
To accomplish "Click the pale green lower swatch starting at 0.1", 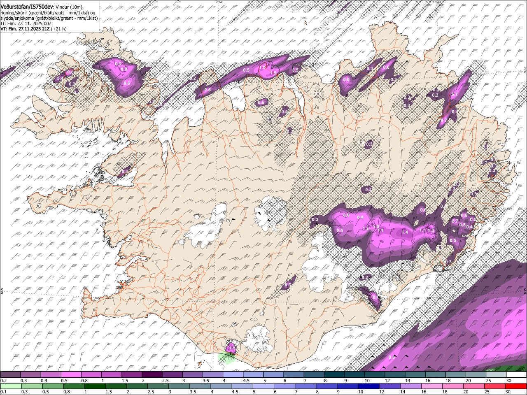I will (11, 386).
